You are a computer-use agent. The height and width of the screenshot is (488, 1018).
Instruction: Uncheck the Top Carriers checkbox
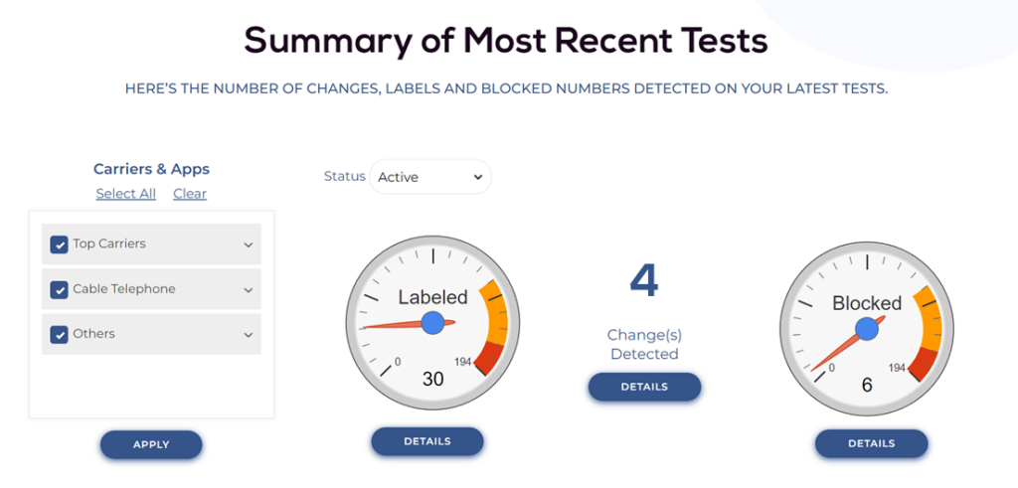(59, 244)
